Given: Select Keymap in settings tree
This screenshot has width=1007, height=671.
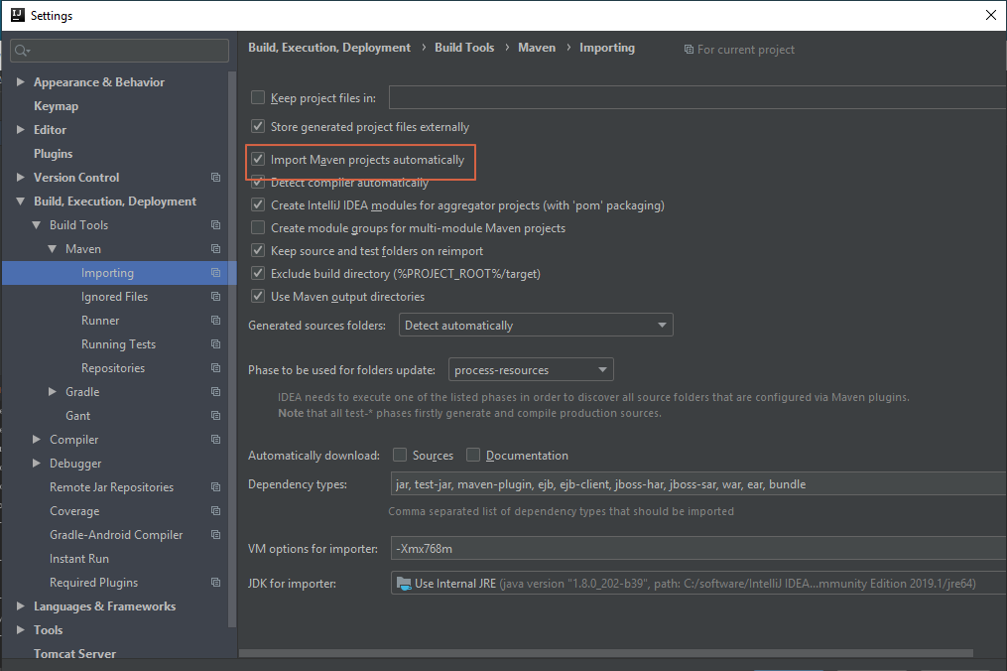Looking at the screenshot, I should (56, 106).
